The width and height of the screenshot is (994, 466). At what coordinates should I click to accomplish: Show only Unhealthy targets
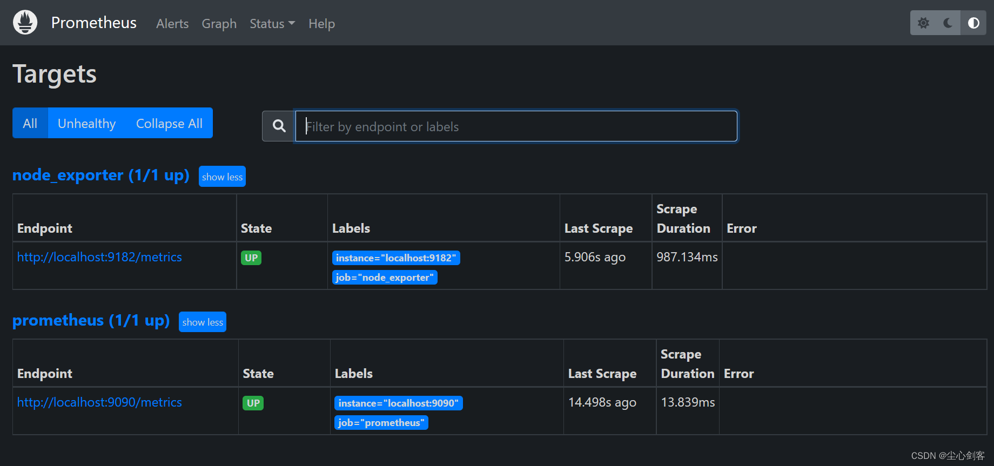(87, 123)
